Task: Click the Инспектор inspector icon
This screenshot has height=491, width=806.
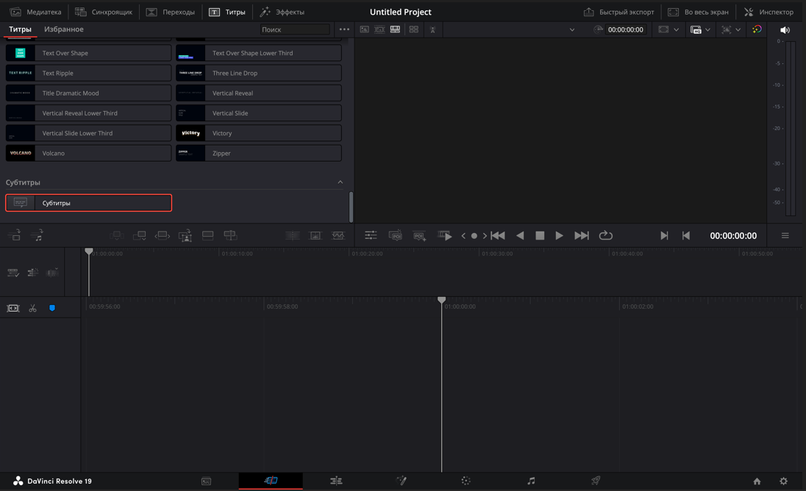Action: pos(749,12)
